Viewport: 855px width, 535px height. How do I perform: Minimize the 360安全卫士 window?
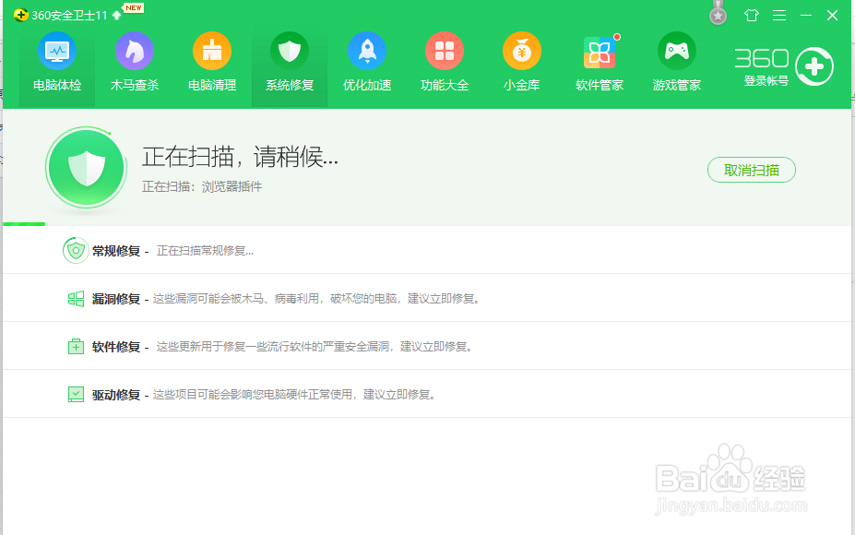[806, 16]
